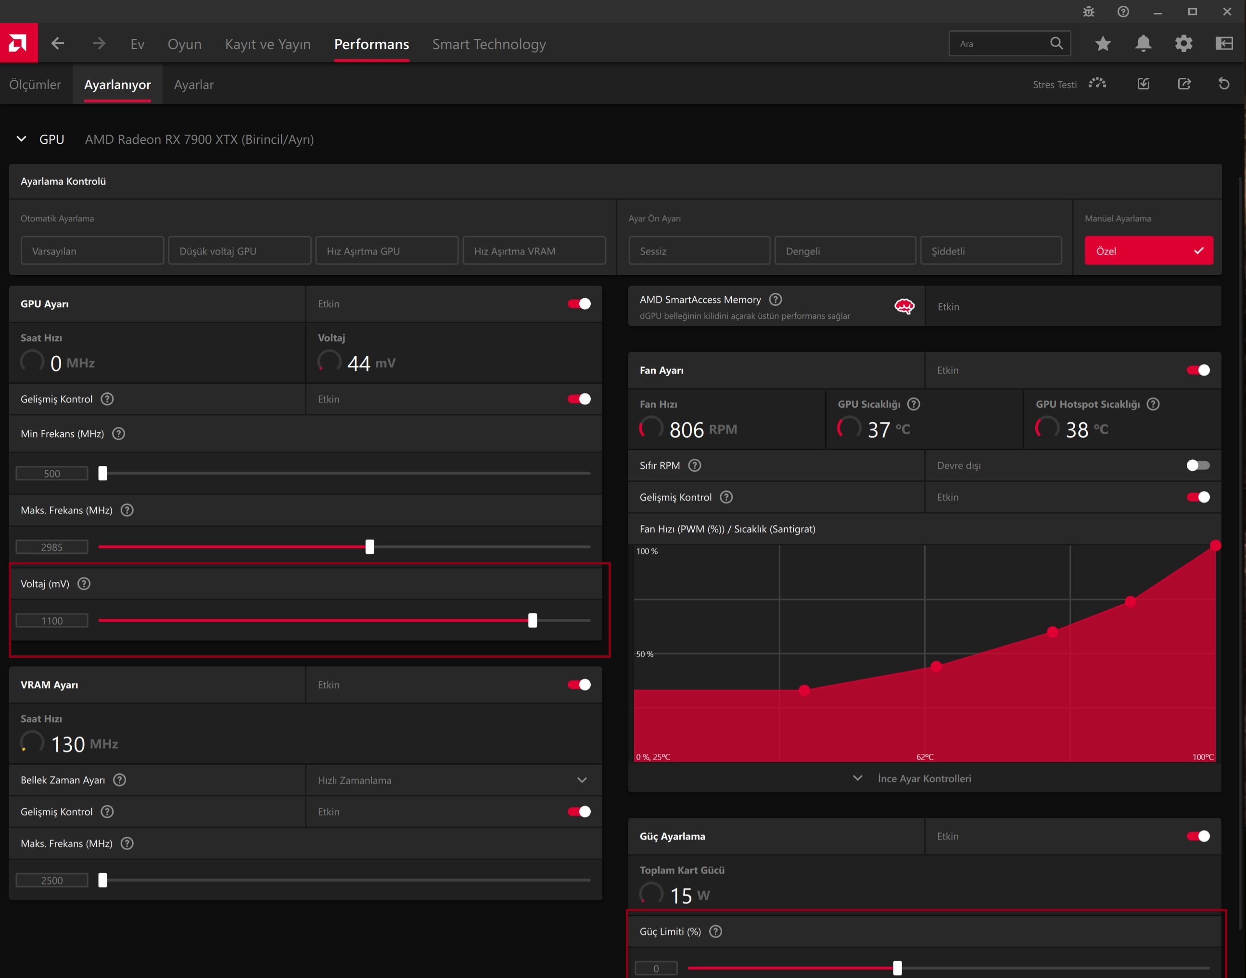The height and width of the screenshot is (978, 1246).
Task: Enable the Sıfır RPM switch
Action: 1198,465
